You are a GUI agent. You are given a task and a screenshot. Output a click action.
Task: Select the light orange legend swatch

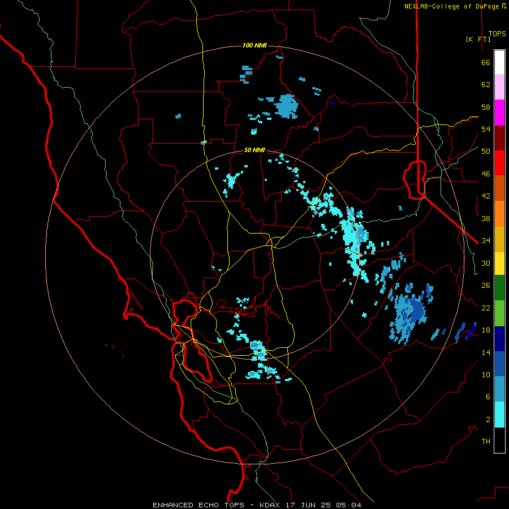(499, 214)
